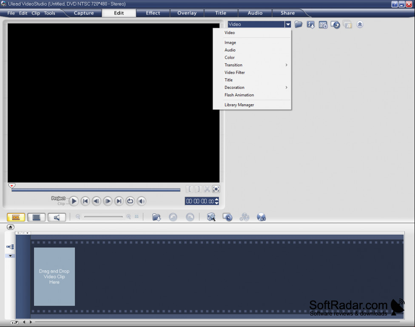The width and height of the screenshot is (415, 327).
Task: Click the Export clip icon in library toolbar
Action: [x=335, y=25]
